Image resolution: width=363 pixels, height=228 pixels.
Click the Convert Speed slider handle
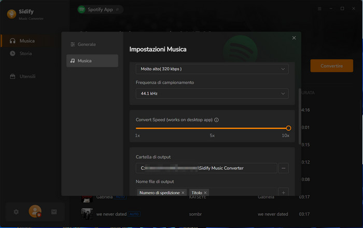pos(288,128)
